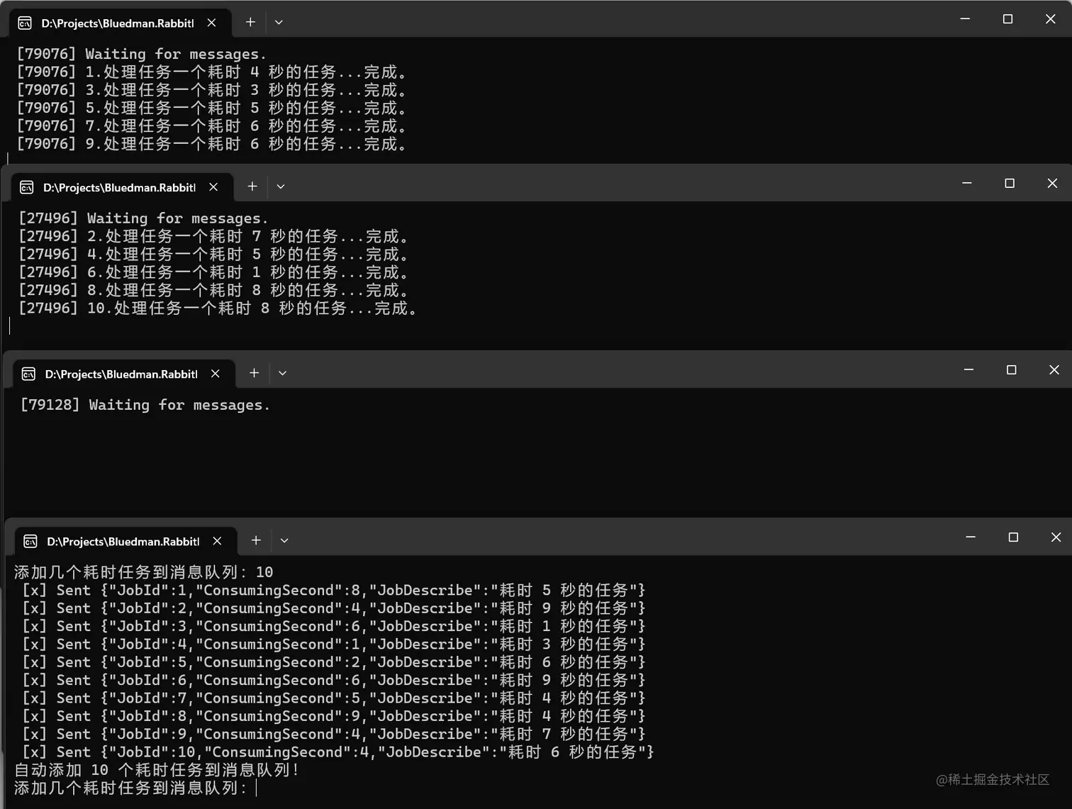Close the tab in the 27496 terminal window

213,187
